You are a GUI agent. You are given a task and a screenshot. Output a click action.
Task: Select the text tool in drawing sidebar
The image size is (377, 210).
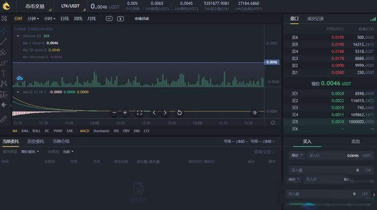[x=4, y=73]
